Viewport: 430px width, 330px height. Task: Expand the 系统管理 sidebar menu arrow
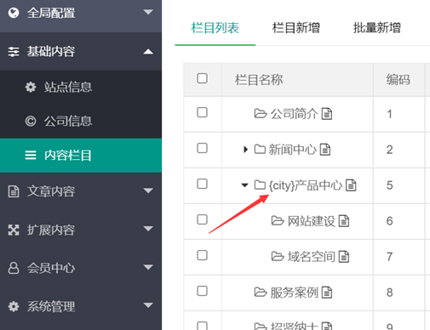(148, 305)
